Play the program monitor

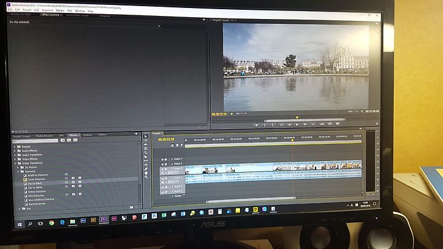coord(297,124)
